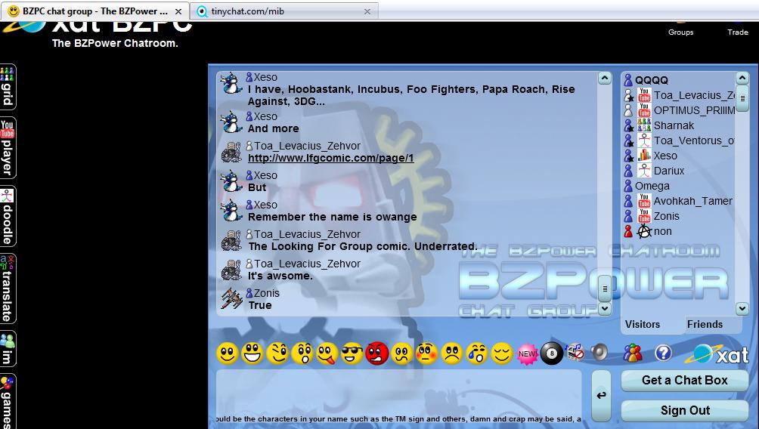Close the tinychat.com/mib browser tab
759x429 pixels.
coord(367,11)
